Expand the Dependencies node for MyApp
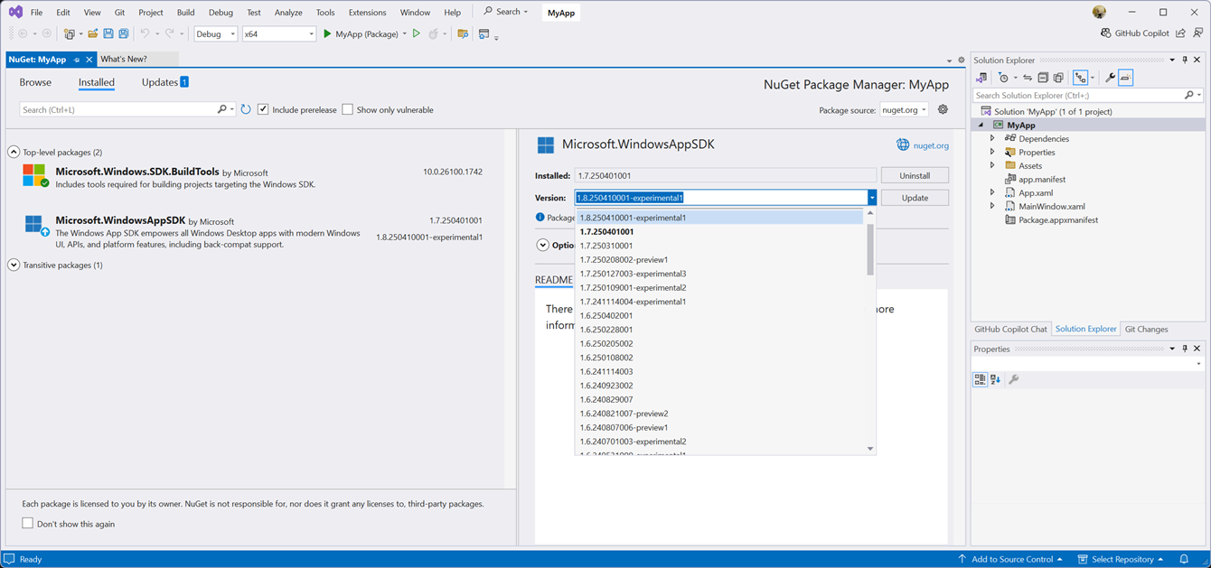Screen dimensions: 1211x568 click(x=992, y=138)
